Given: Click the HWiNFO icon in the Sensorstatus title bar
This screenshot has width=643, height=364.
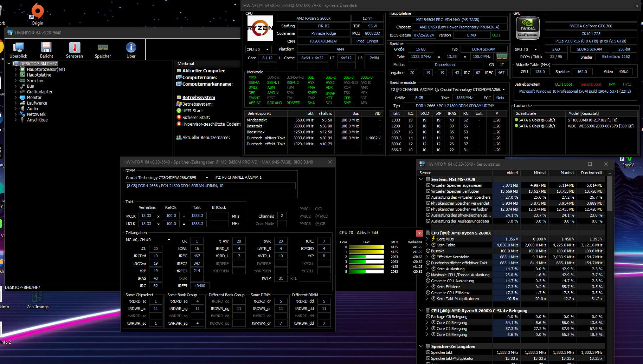Looking at the screenshot, I should click(x=422, y=164).
